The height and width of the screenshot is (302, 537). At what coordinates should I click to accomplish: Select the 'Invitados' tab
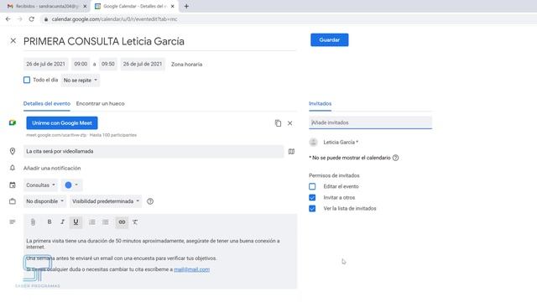(x=320, y=104)
